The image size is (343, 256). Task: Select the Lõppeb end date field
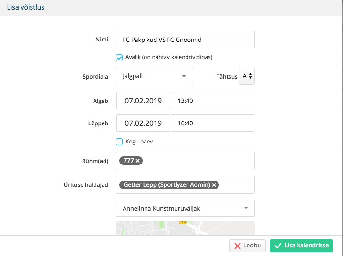click(143, 123)
